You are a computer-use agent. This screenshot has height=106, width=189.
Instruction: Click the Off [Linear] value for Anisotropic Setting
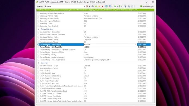88,40
